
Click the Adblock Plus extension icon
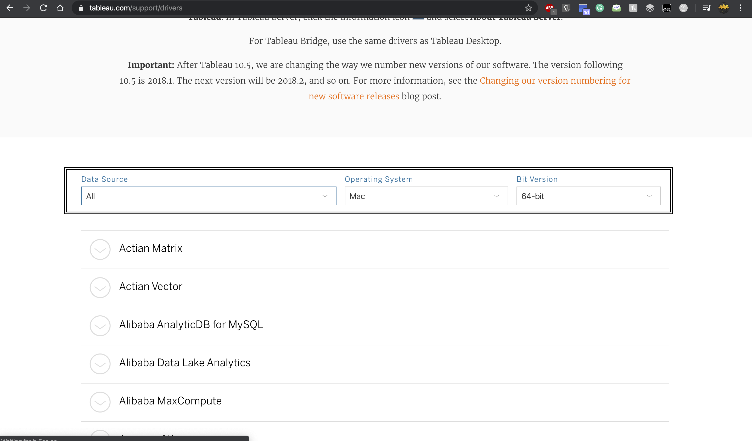pos(549,8)
